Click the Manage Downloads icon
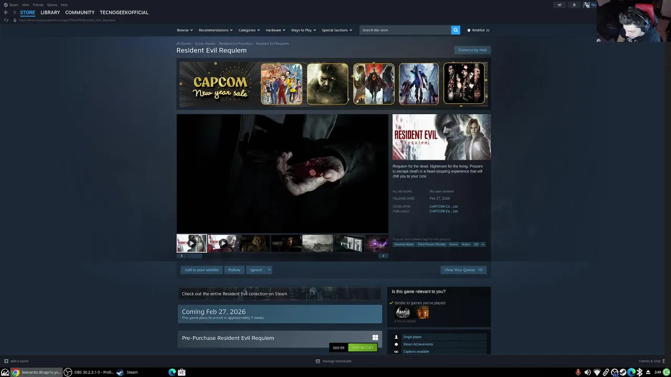671x377 pixels. [318, 361]
